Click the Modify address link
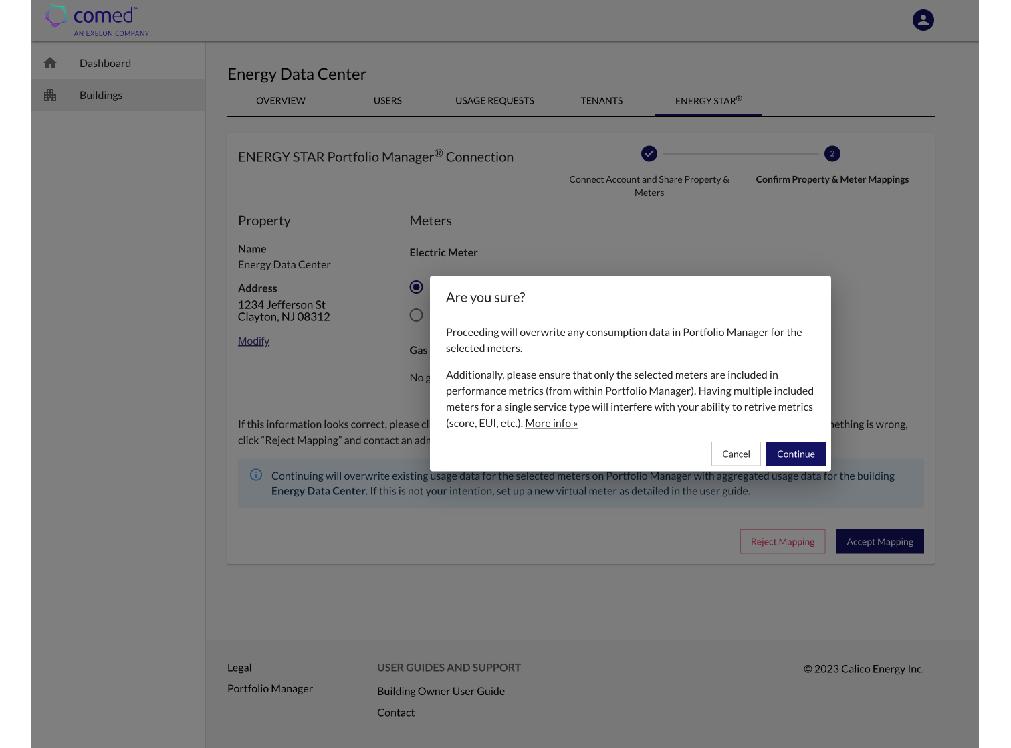Screen dimensions: 1011x748 click(x=253, y=341)
